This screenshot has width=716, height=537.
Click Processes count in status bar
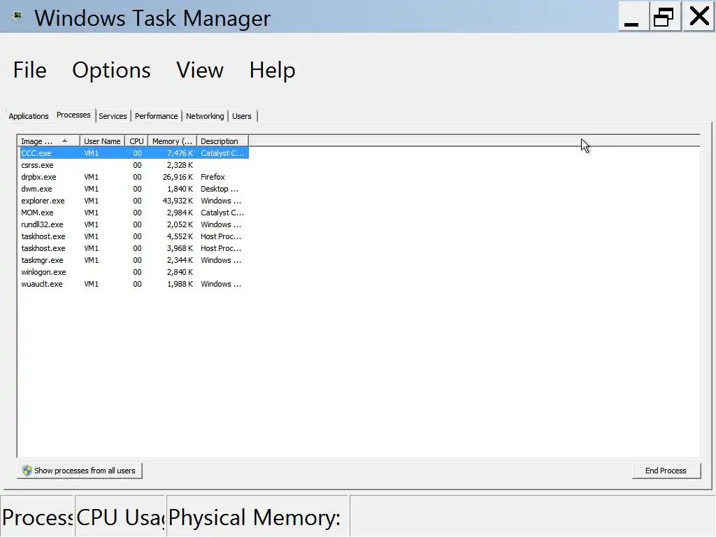37,517
